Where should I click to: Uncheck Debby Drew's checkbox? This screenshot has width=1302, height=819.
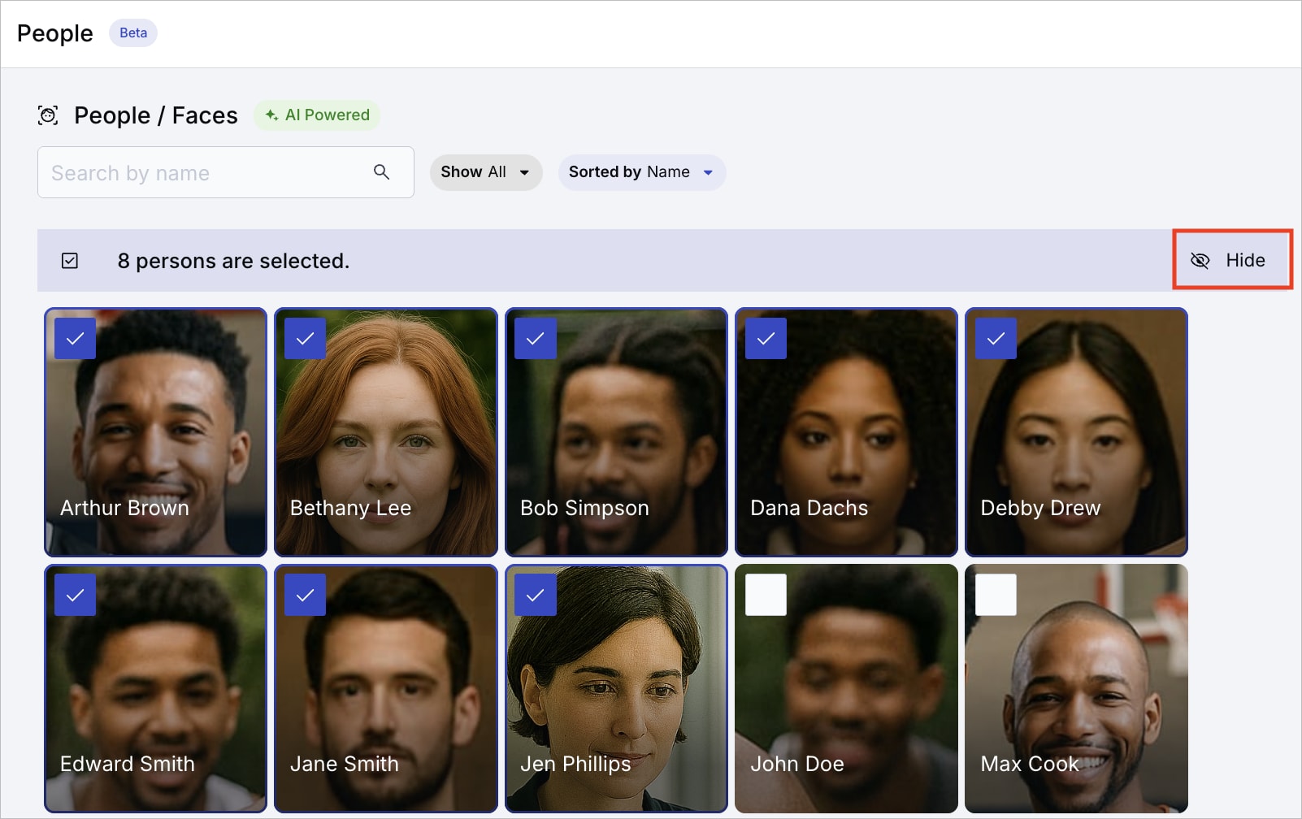(x=996, y=338)
